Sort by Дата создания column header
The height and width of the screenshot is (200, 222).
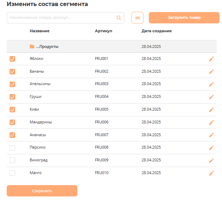coord(157,31)
